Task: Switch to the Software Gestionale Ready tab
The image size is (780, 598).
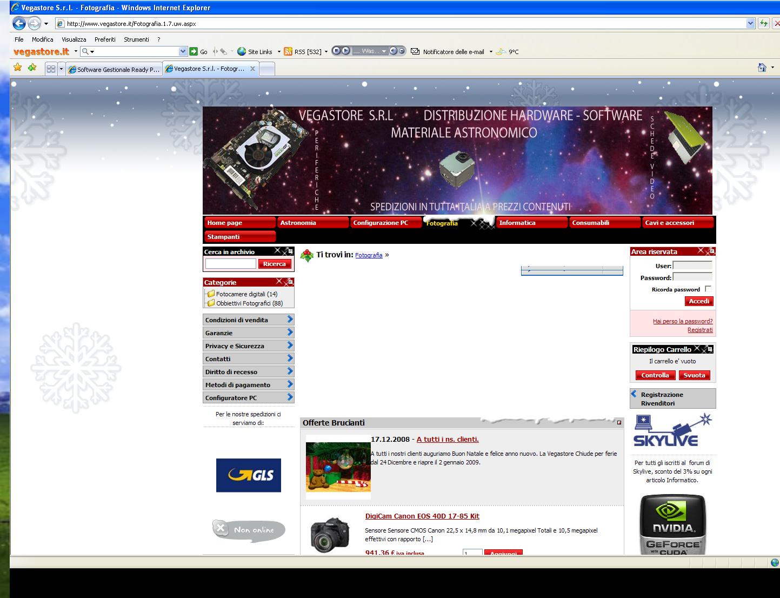Action: pyautogui.click(x=114, y=69)
